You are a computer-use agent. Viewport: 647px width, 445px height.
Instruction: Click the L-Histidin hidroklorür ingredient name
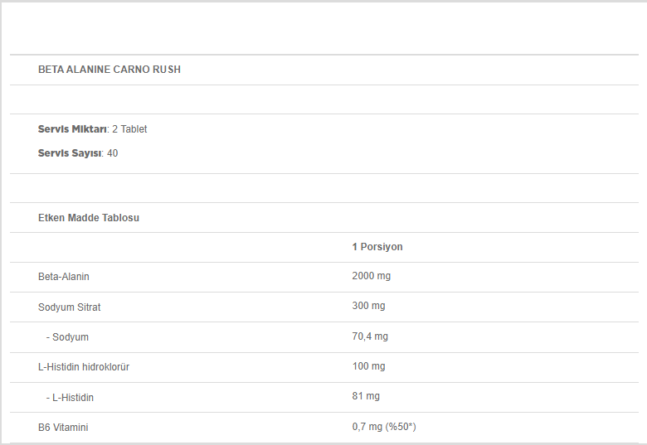coord(84,367)
